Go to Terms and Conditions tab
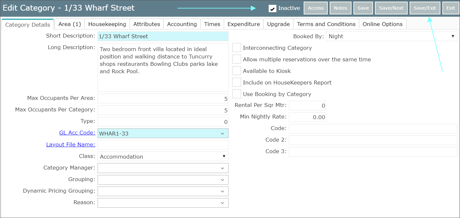This screenshot has width=460, height=218. coord(326,24)
